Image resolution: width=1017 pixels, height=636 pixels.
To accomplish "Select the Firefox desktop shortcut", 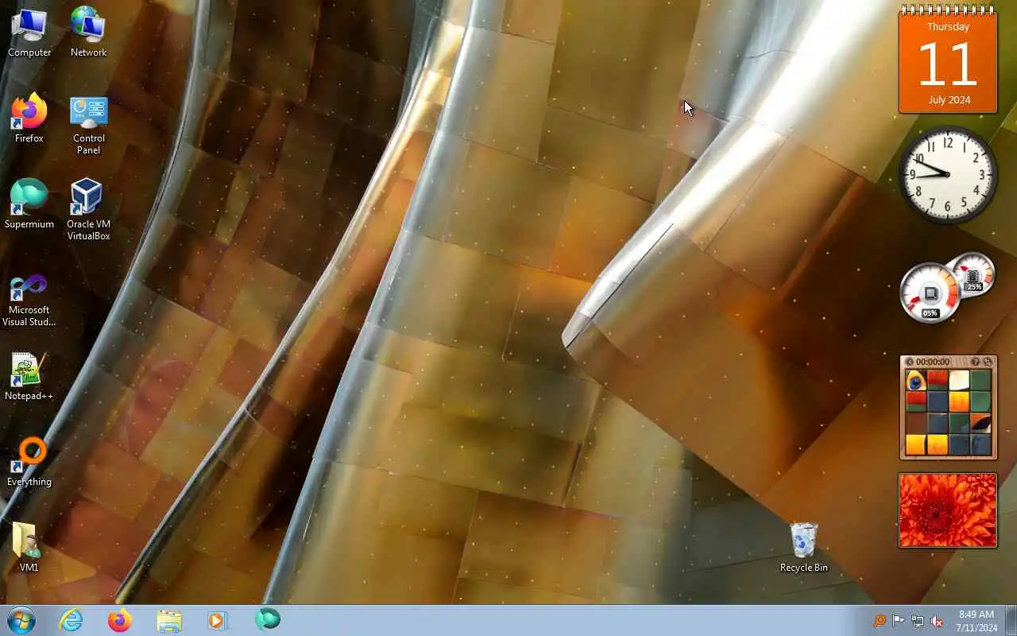I will [29, 118].
